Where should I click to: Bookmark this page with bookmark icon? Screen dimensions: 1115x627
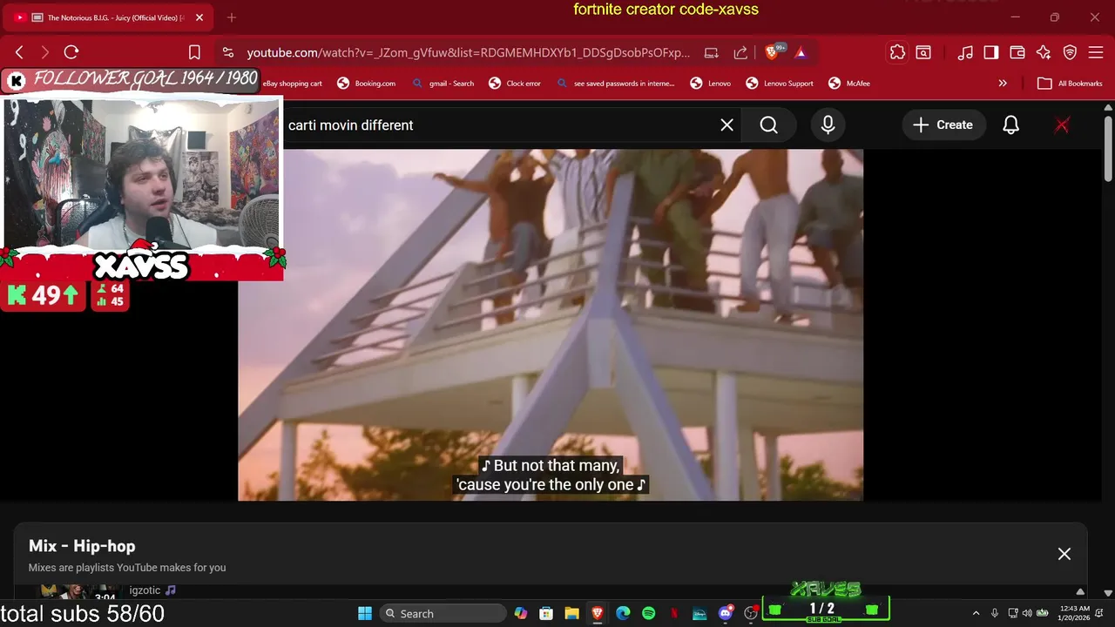tap(194, 52)
